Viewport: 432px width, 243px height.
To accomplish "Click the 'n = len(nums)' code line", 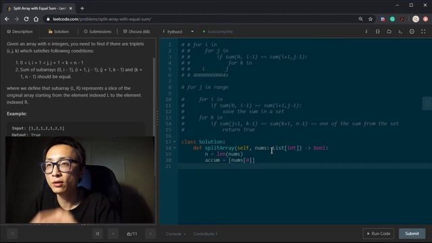I will point(223,154).
